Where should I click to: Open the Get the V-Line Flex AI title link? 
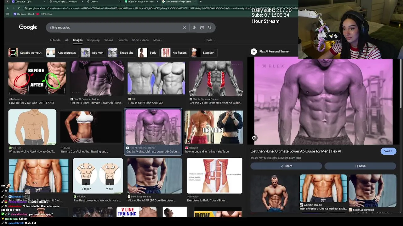(x=296, y=151)
